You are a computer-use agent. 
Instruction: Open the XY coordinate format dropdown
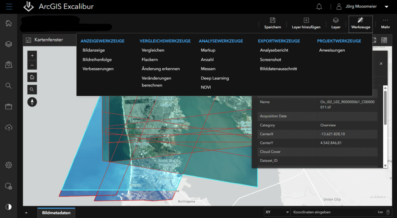pos(277,212)
